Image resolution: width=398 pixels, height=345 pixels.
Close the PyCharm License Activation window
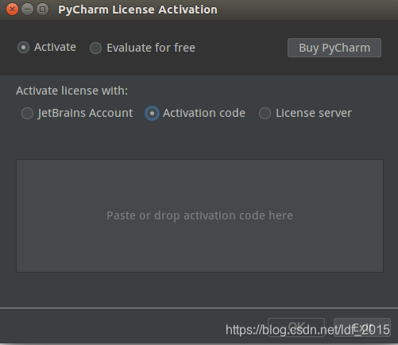point(12,10)
